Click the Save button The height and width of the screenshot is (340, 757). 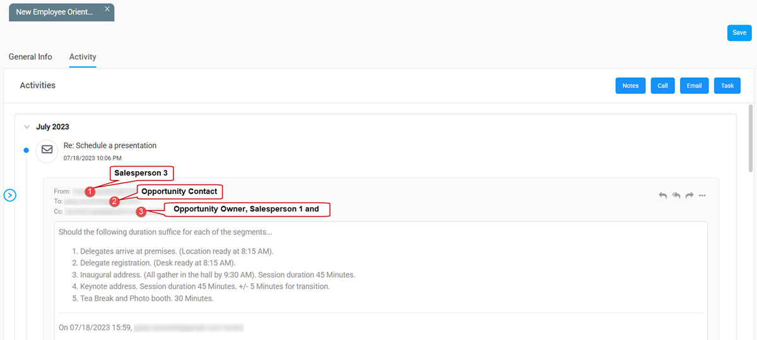point(739,33)
